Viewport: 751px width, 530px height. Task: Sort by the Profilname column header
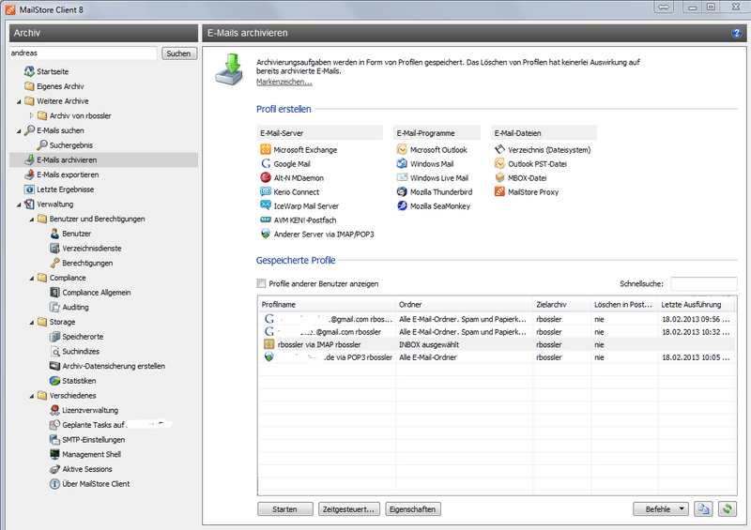pos(327,305)
